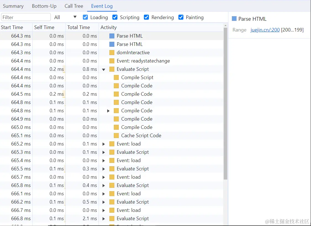311x226 pixels.
Task: Click the icon of Evaluate Script at 666.8 ms
Action: click(112, 219)
